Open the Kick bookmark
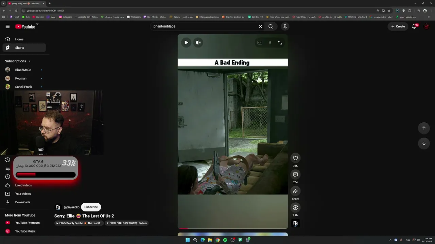The width and height of the screenshot is (435, 244). click(26, 17)
